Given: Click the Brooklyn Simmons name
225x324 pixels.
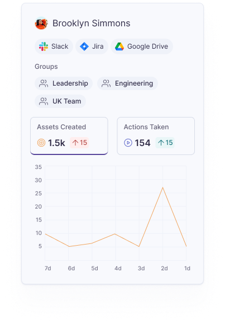Looking at the screenshot, I should pos(92,23).
